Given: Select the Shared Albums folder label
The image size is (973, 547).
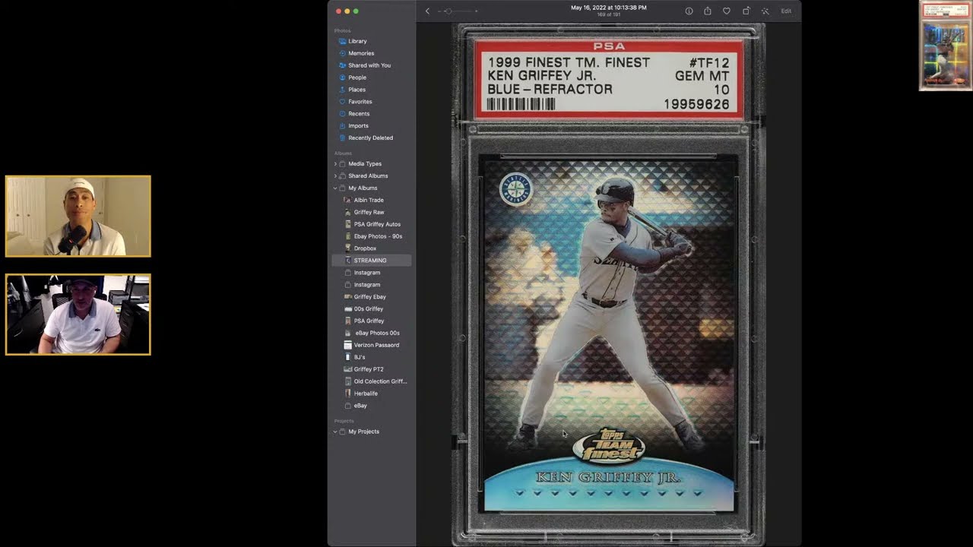Looking at the screenshot, I should tap(368, 176).
